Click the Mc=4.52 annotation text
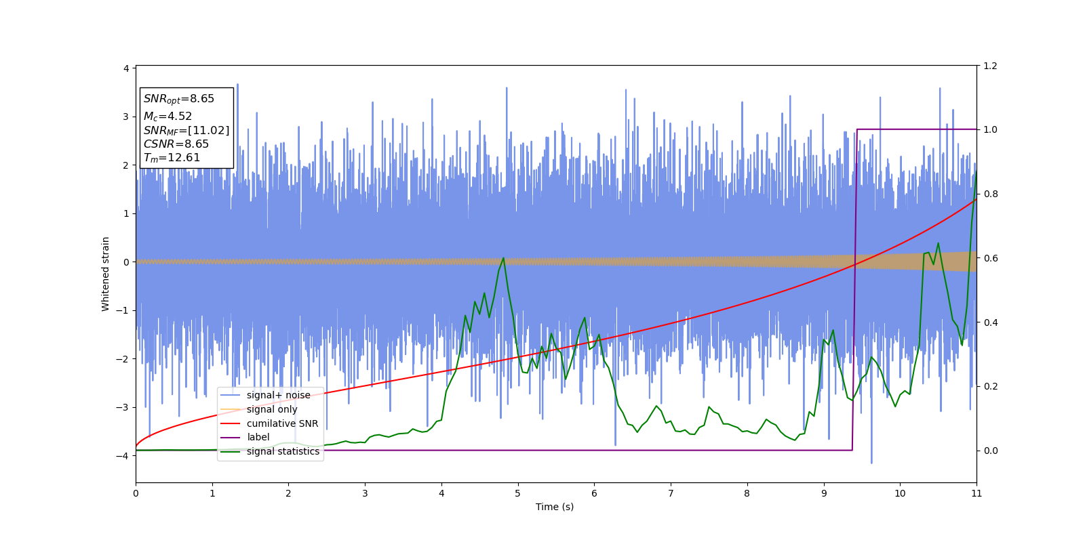Screen dimensions: 1085x542 [x=167, y=117]
